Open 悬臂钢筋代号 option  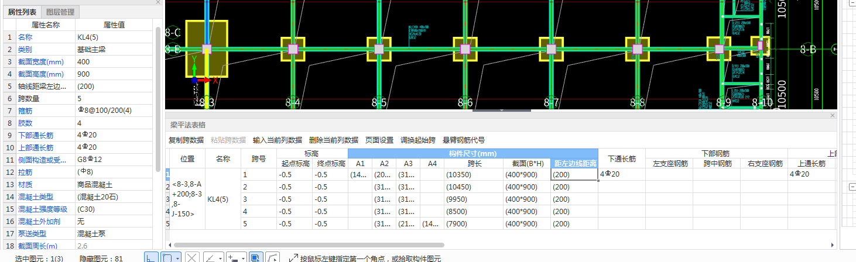464,140
